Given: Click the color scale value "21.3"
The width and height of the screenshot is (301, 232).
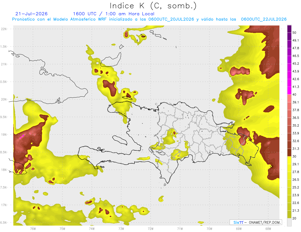Looking at the screenshot, I should (296, 211).
